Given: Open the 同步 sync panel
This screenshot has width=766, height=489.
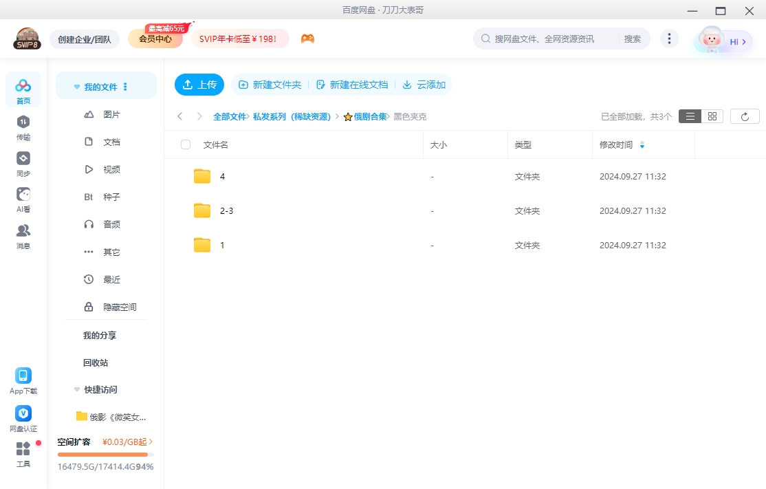Looking at the screenshot, I should [x=23, y=164].
